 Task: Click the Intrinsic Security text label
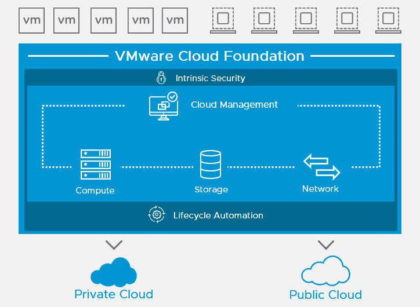210,78
